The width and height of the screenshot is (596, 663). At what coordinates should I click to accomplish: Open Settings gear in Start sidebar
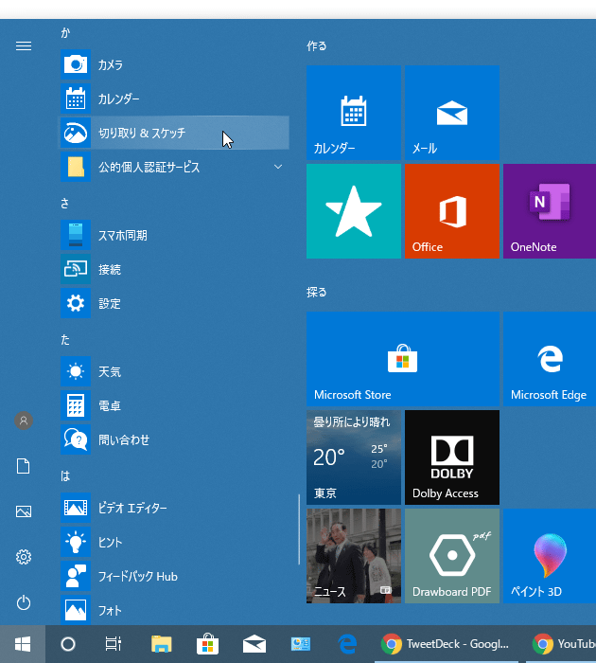(24, 557)
